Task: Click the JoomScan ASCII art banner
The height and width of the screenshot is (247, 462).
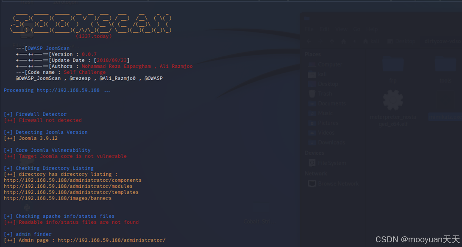Action: [90, 22]
